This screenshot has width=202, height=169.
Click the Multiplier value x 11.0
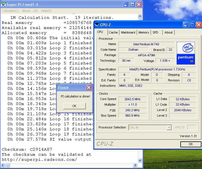pyautogui.click(x=133, y=104)
